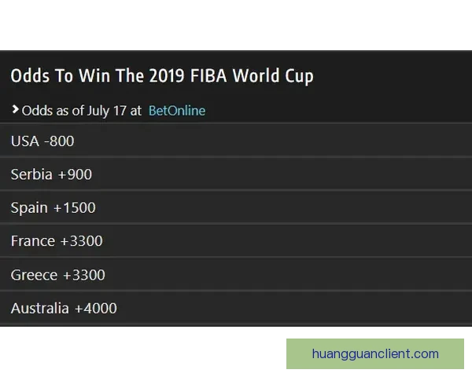Select the Spain country name
472x377 pixels.
(x=29, y=208)
